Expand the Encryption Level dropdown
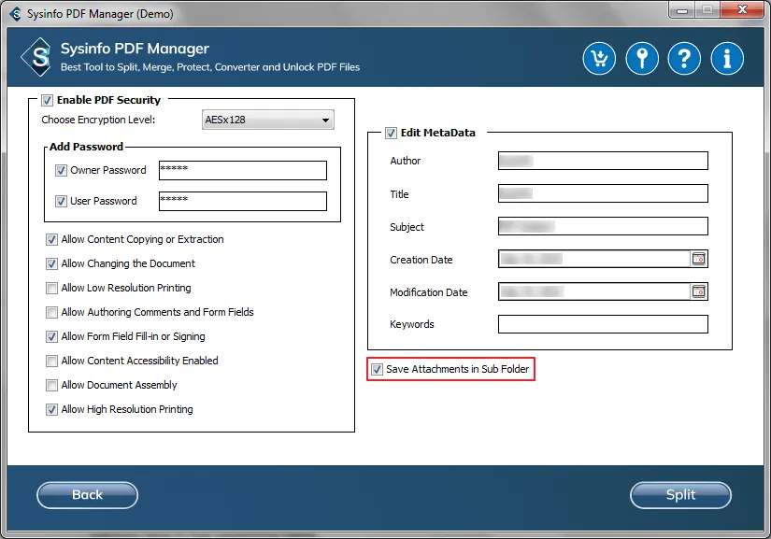This screenshot has height=539, width=771. [x=268, y=120]
